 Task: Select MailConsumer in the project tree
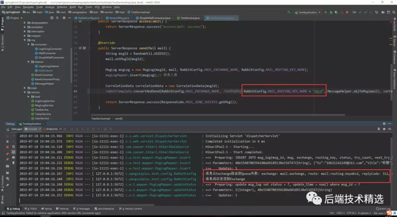(x=47, y=53)
